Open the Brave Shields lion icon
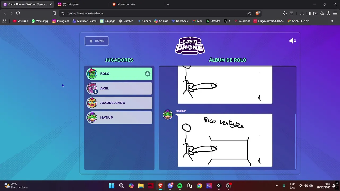Screen dimensions: 340x191 coord(257,13)
